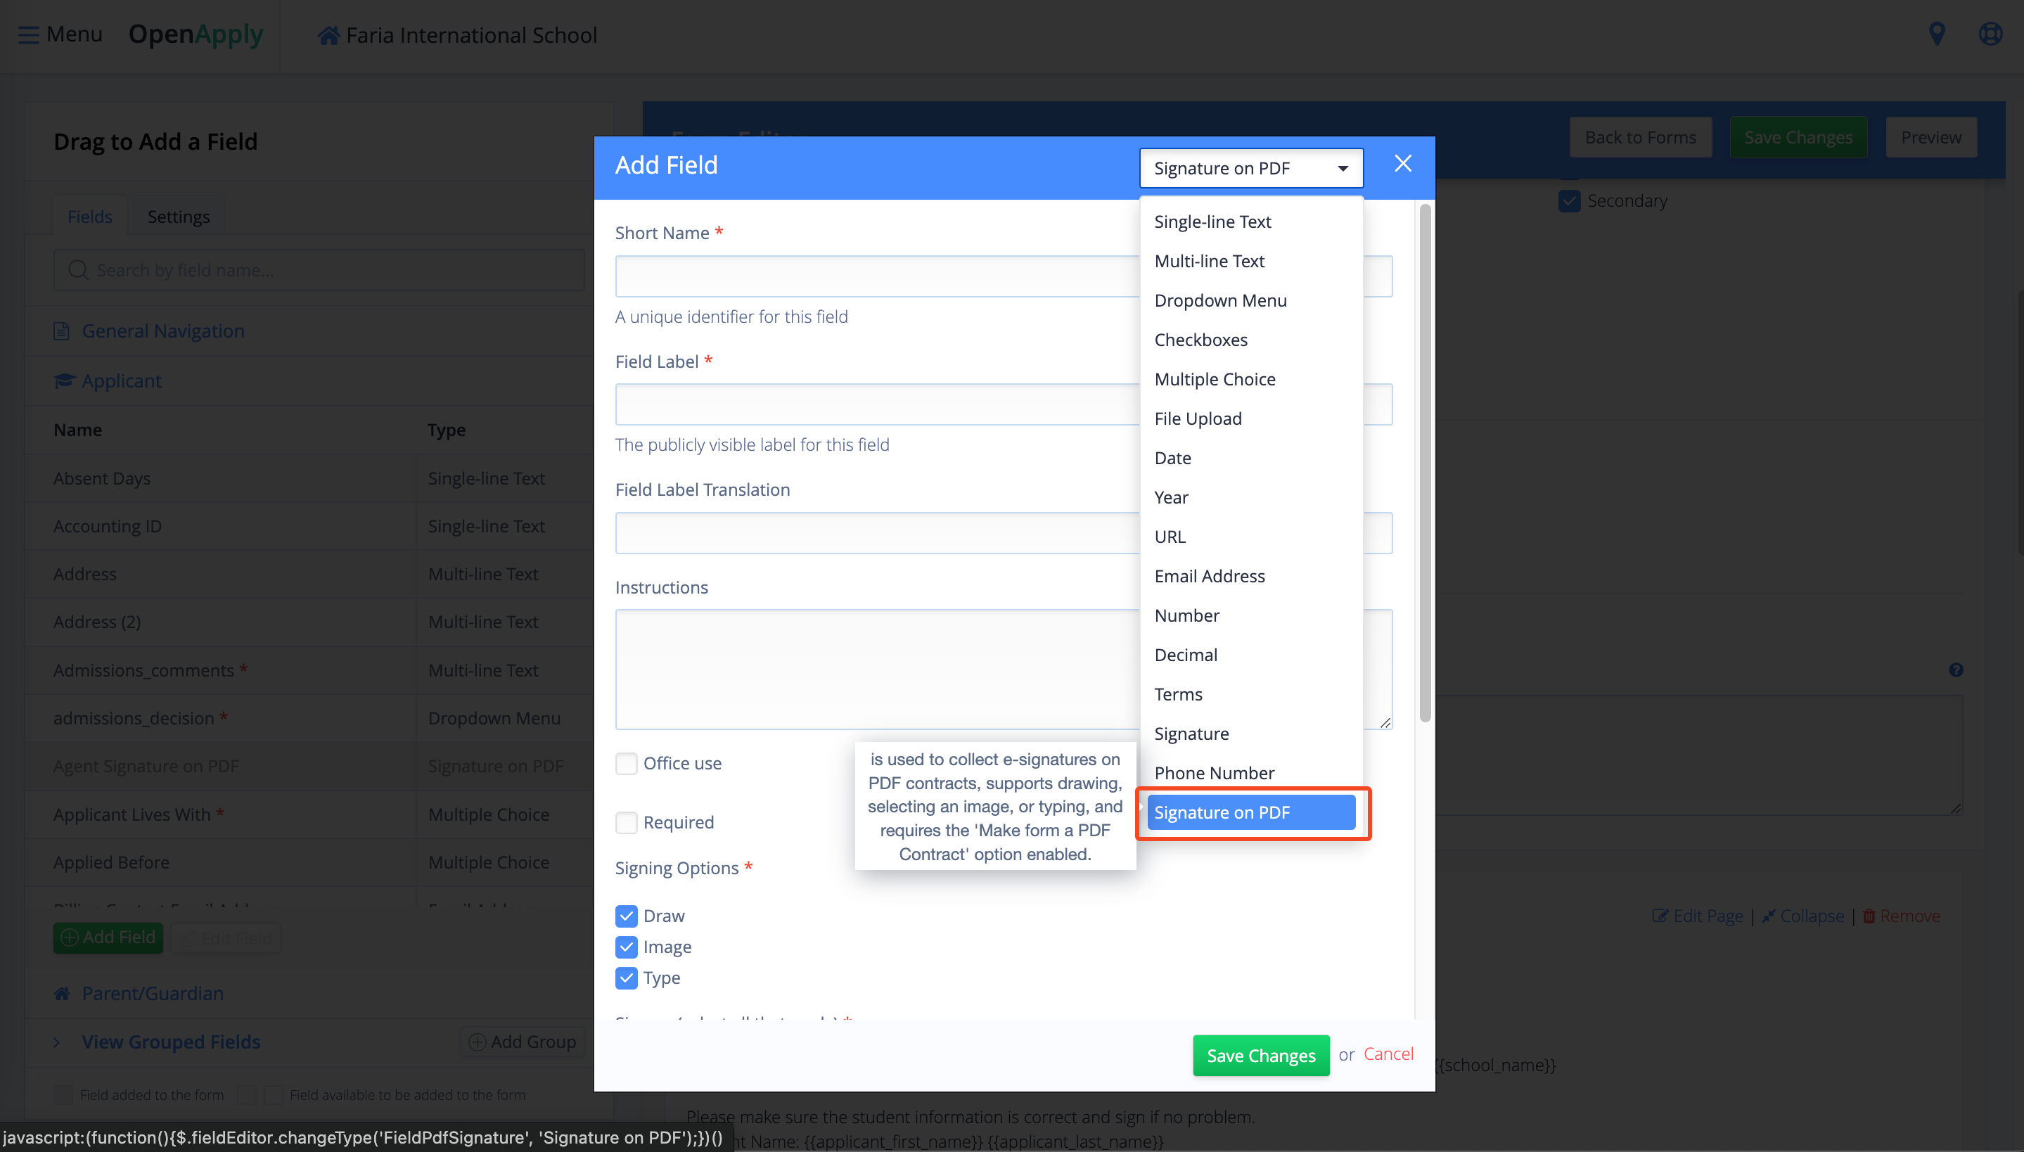The width and height of the screenshot is (2024, 1152).
Task: Click the location pin icon in header
Action: (1936, 34)
